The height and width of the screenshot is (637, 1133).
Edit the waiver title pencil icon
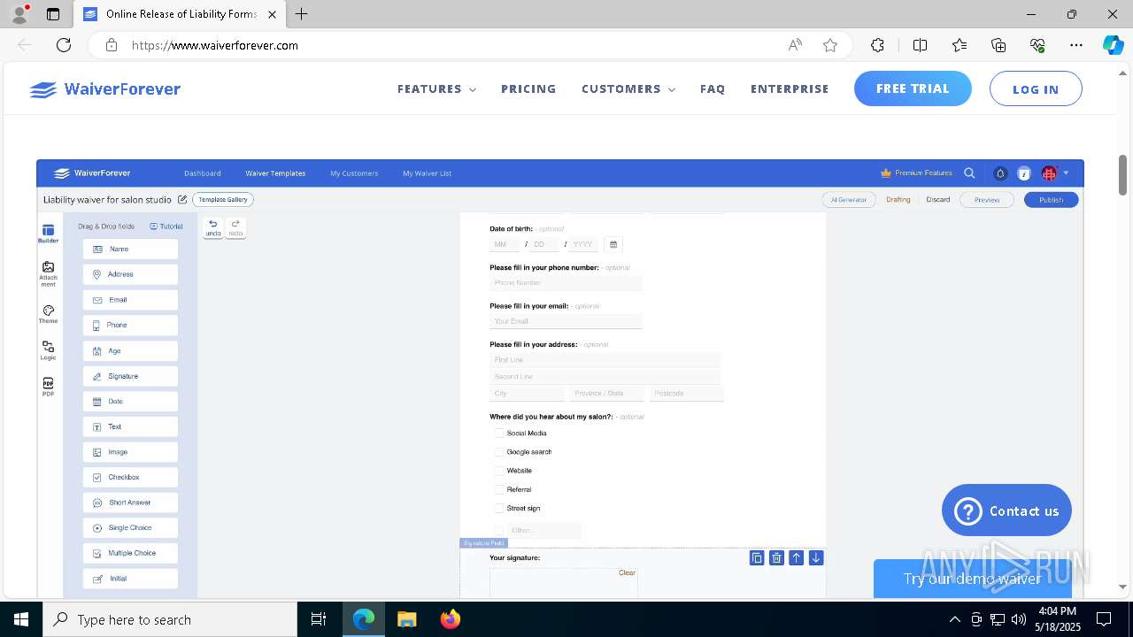[x=182, y=200]
